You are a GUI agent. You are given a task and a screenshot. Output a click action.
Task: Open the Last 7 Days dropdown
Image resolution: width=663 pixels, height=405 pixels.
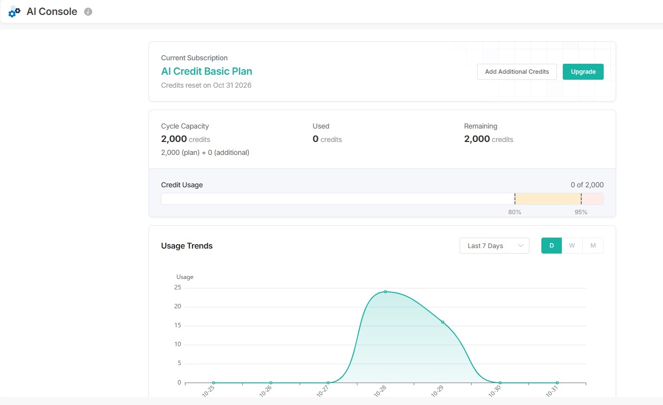[x=494, y=246]
